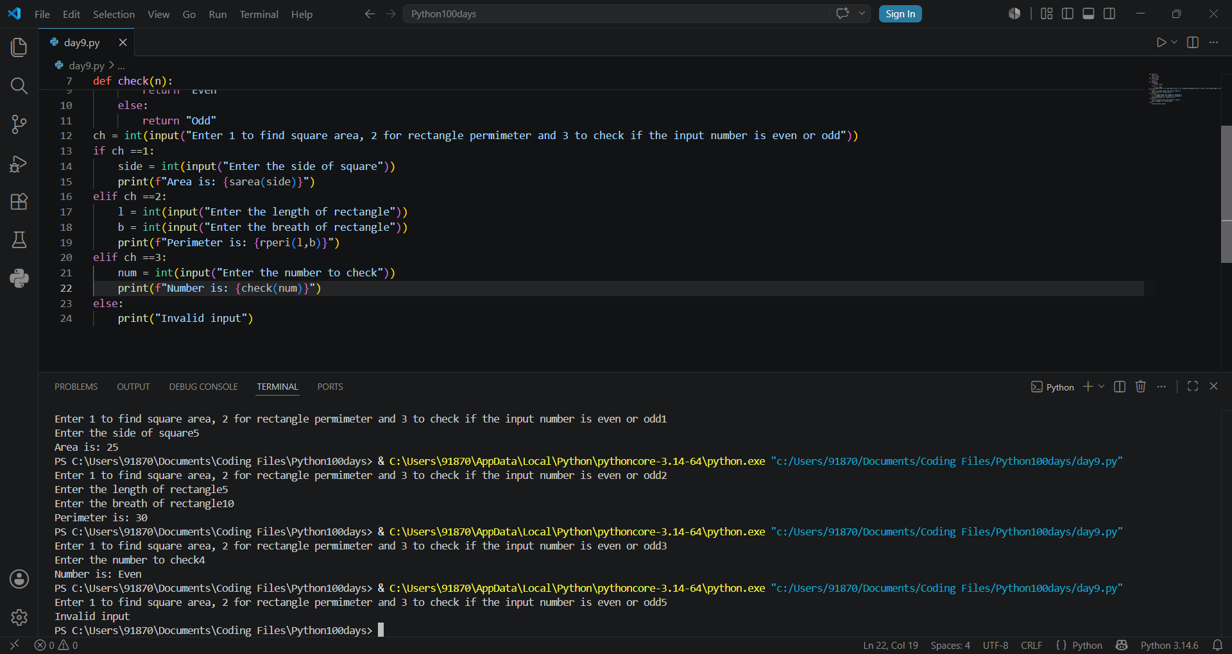Toggle the secondary side bar visibility

1109,13
